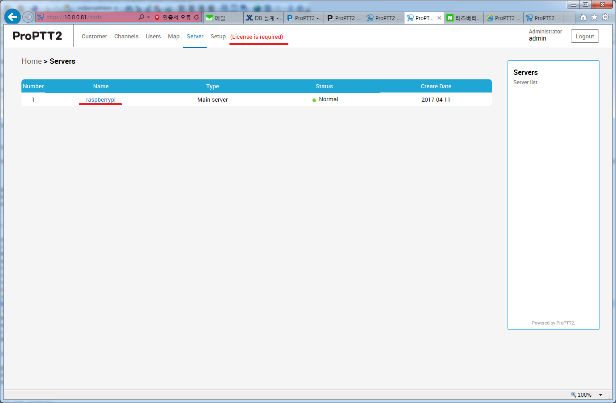
Task: Open the raspberrypi server link
Action: pos(101,100)
